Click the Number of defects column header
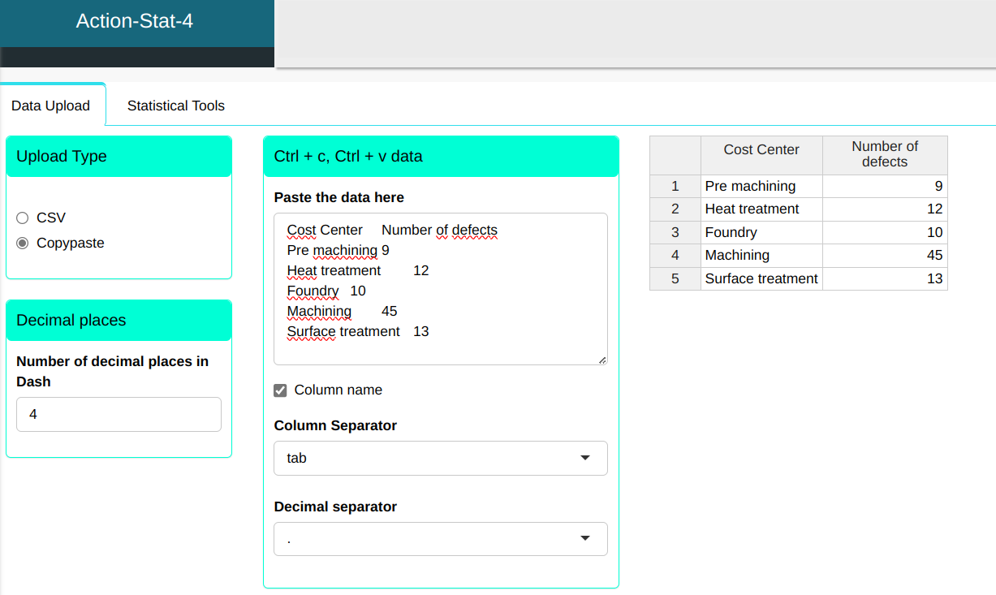 click(x=884, y=154)
